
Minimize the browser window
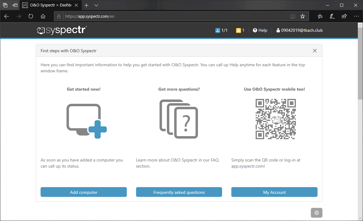328,5
